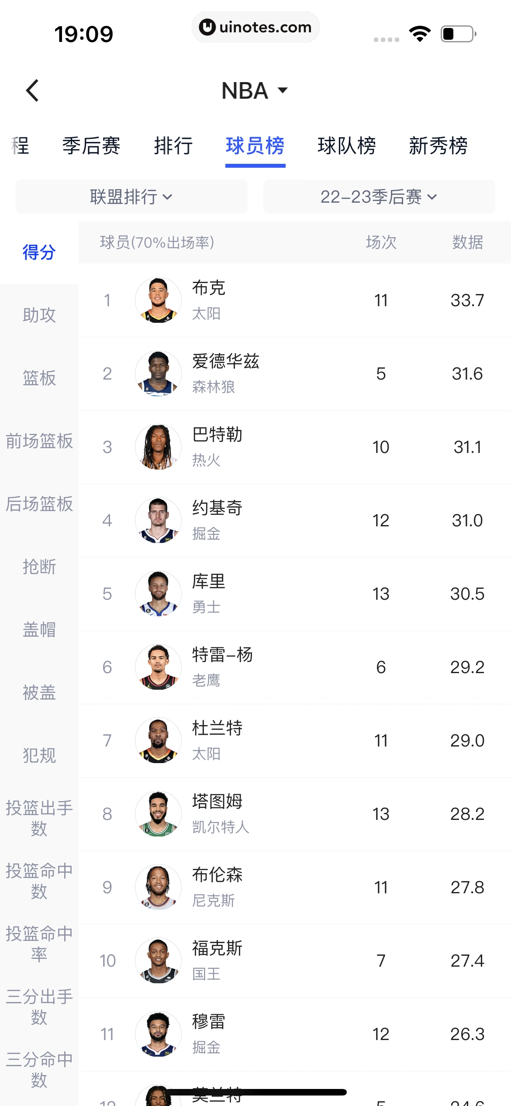Click the uinotes.com logo icon
The image size is (511, 1106).
pyautogui.click(x=207, y=27)
